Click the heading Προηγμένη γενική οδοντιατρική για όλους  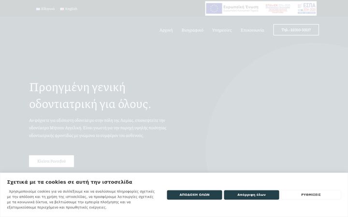point(90,95)
